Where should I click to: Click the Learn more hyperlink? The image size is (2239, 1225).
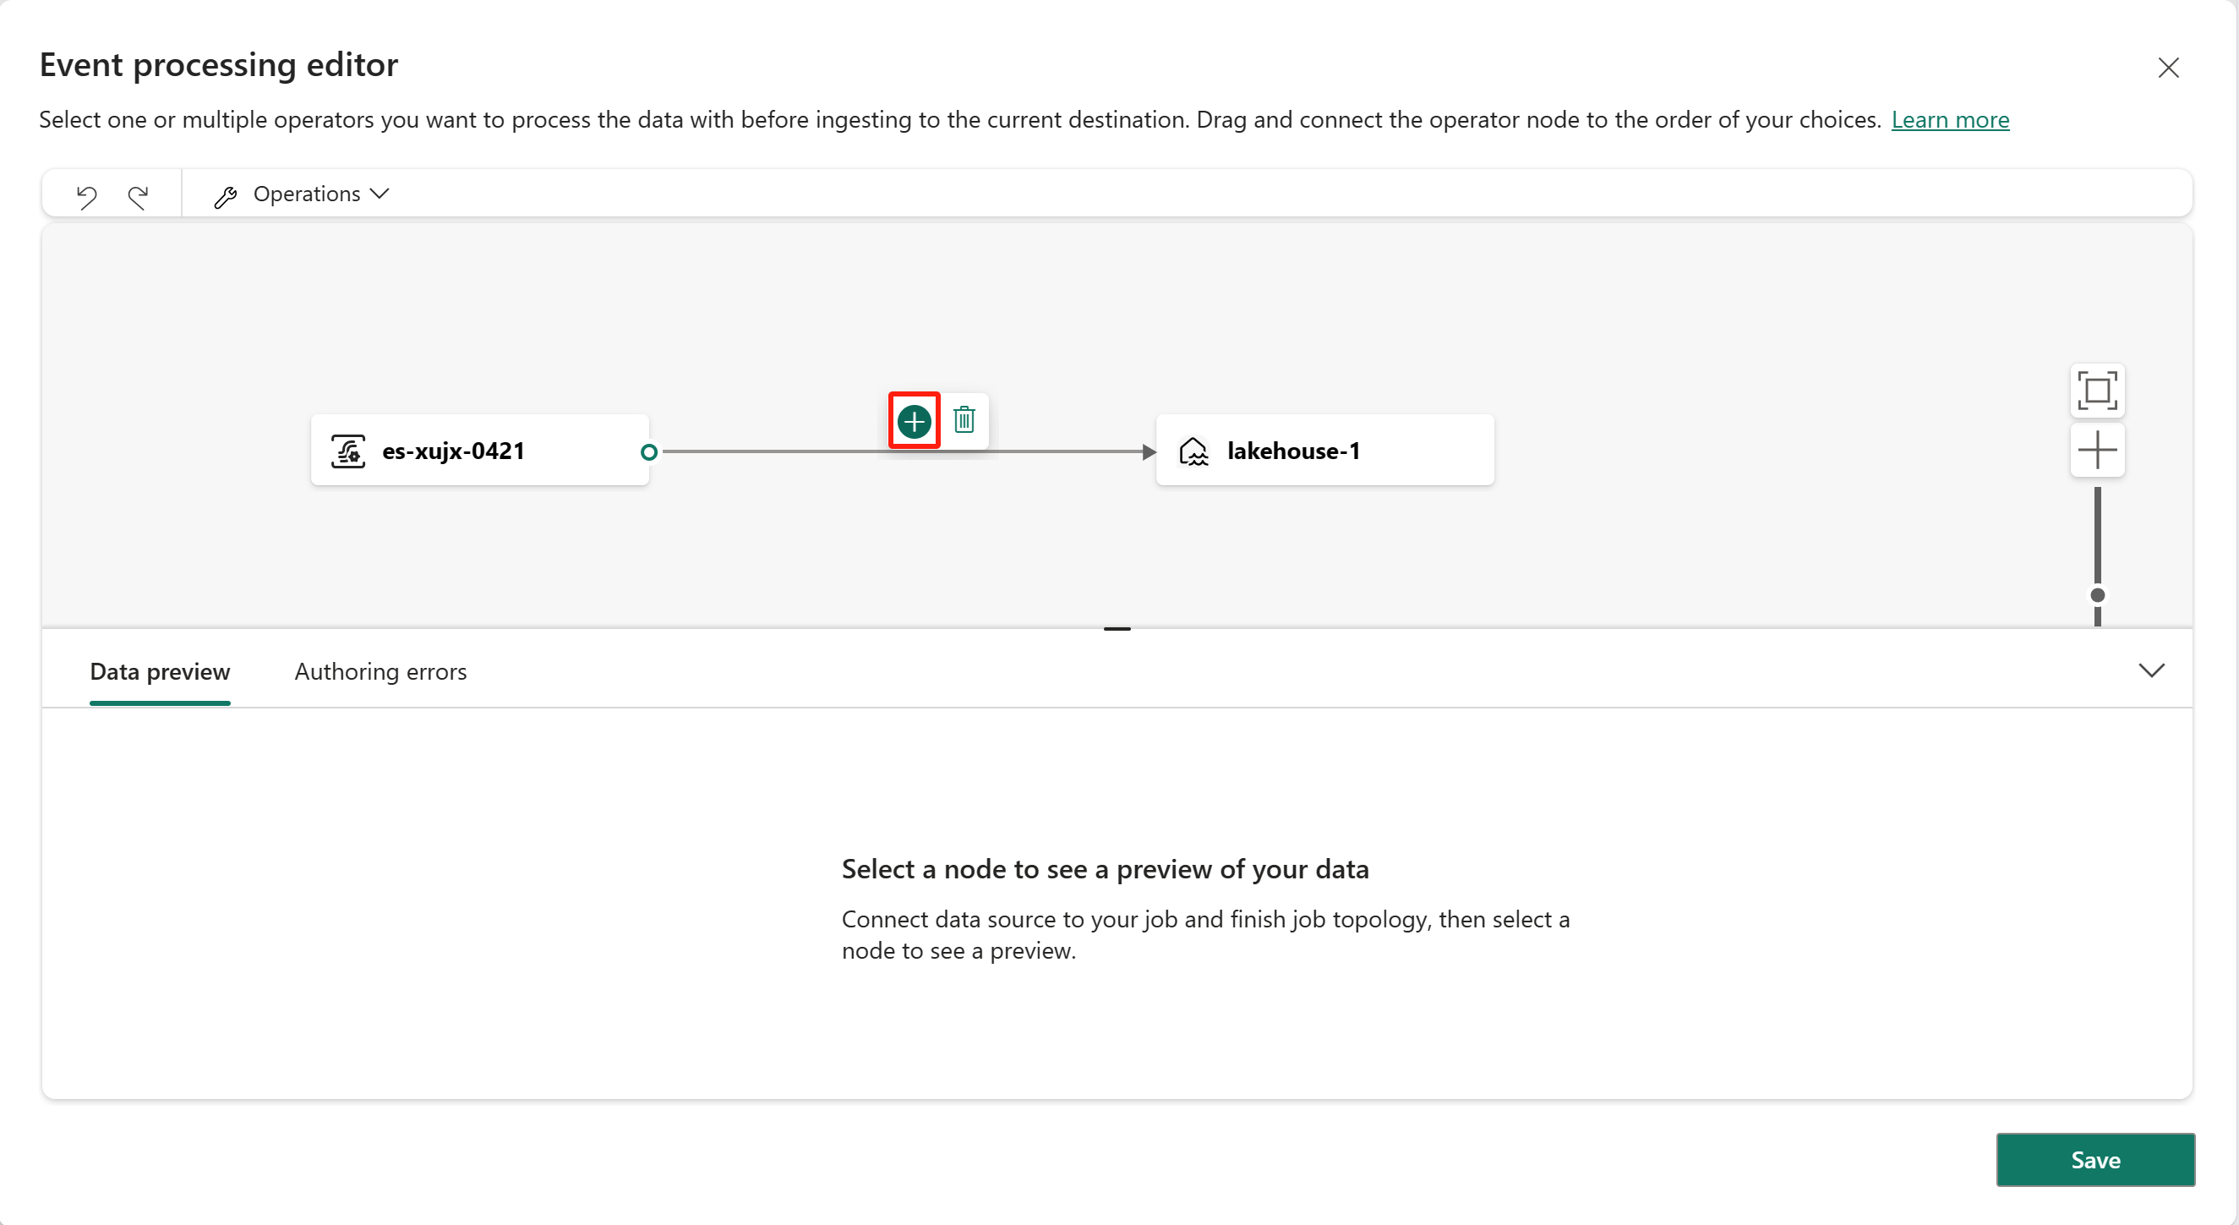click(1951, 119)
